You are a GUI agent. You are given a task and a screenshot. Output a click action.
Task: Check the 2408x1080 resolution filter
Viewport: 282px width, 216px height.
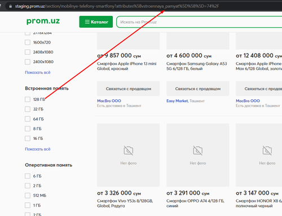coord(28,52)
